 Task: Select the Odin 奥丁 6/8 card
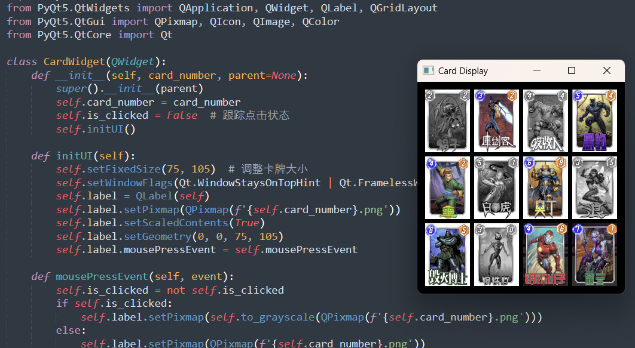545,188
